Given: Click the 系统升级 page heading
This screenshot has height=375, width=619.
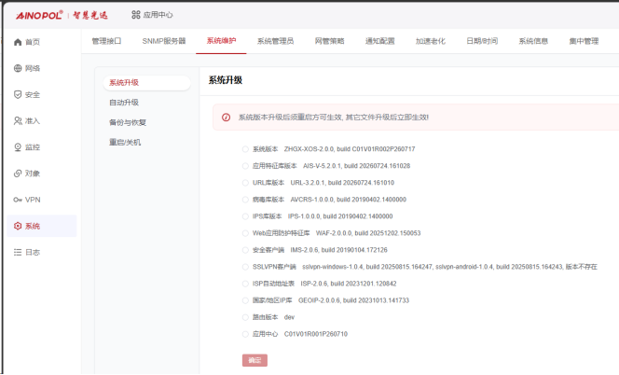Looking at the screenshot, I should click(226, 80).
